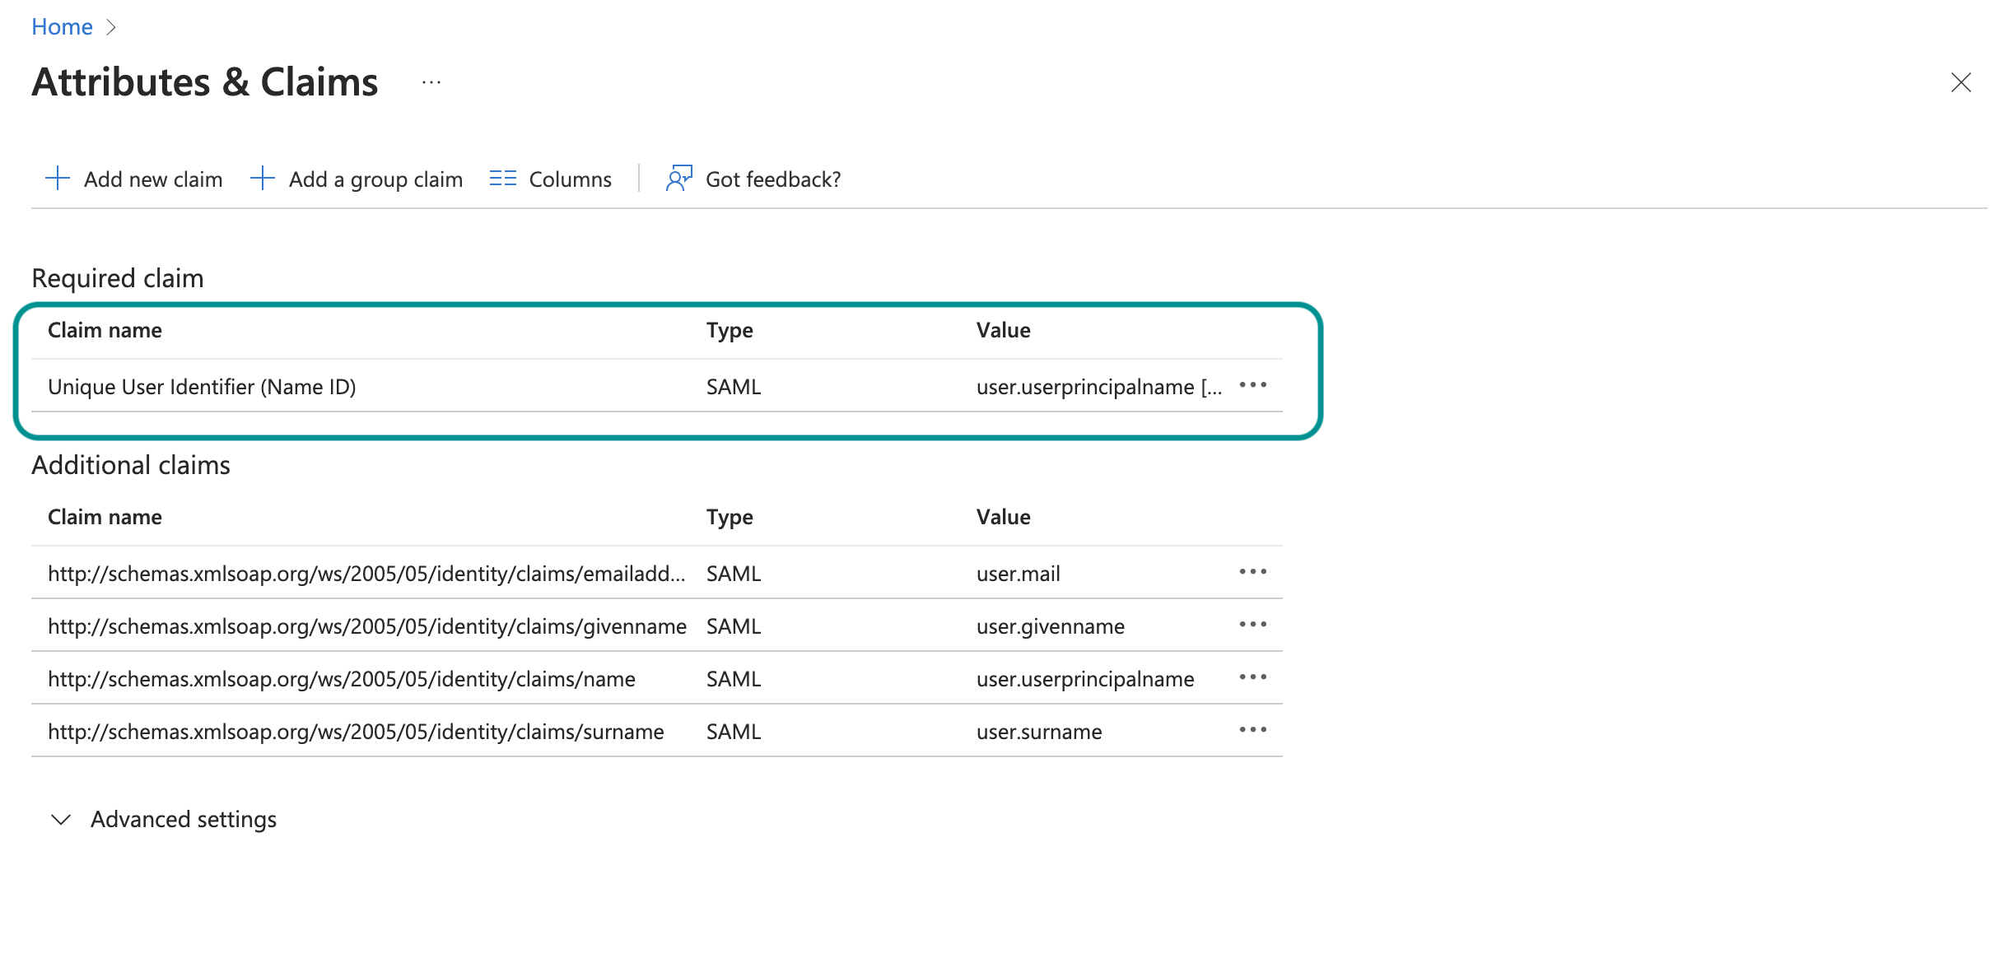2014x958 pixels.
Task: Click the Add new claim plus icon
Action: (x=58, y=179)
